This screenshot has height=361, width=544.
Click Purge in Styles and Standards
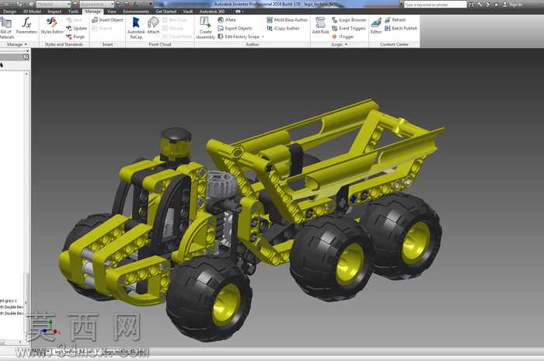pos(75,36)
